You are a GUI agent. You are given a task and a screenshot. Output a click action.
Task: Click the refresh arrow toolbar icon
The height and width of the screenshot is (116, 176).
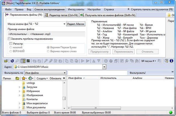point(12,61)
